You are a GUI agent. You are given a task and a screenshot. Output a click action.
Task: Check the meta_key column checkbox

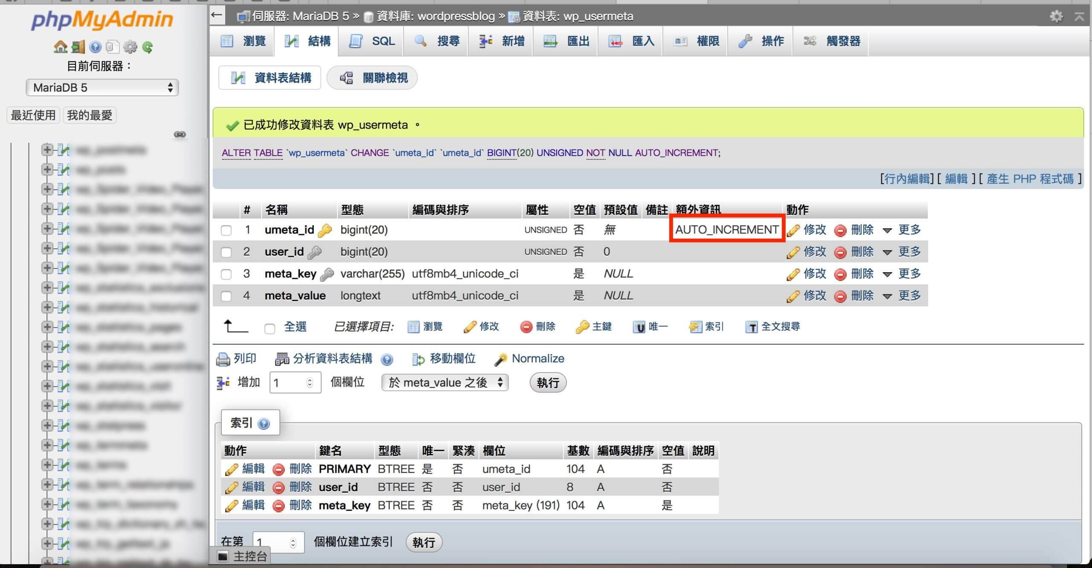pyautogui.click(x=226, y=274)
